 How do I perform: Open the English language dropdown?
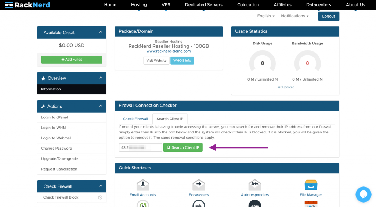[266, 16]
